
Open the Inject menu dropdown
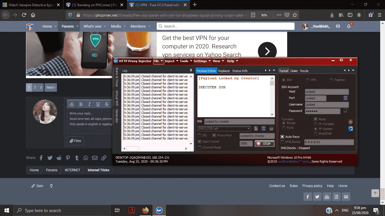[172, 61]
